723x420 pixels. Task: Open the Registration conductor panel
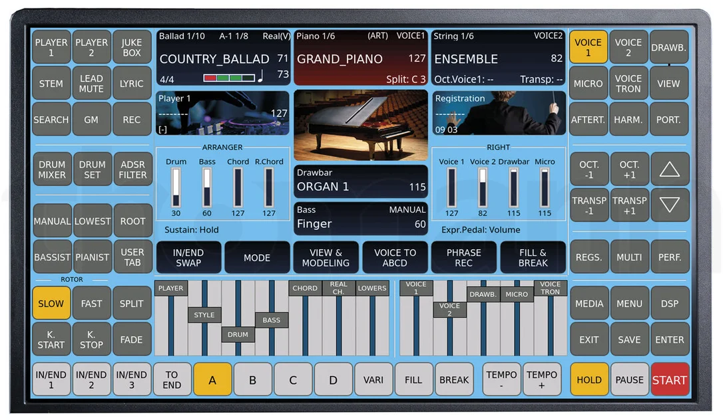[x=499, y=113]
